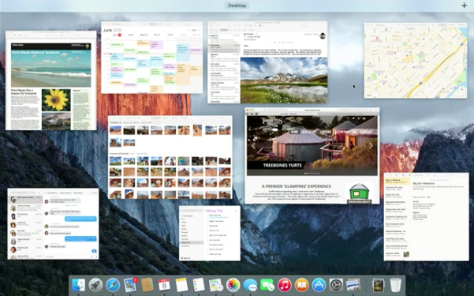
Task: Open Safari compass icon in Dock
Action: coord(113,285)
